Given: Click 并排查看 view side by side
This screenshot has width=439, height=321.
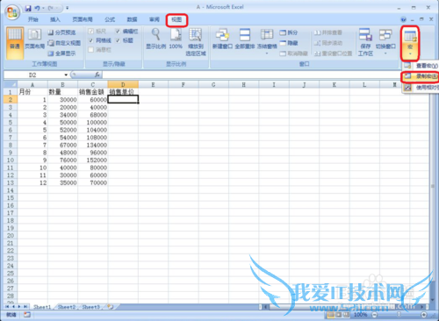Looking at the screenshot, I should tap(328, 32).
